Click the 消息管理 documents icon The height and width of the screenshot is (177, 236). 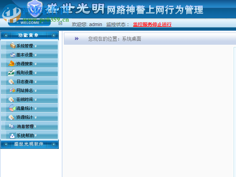(x=12, y=126)
